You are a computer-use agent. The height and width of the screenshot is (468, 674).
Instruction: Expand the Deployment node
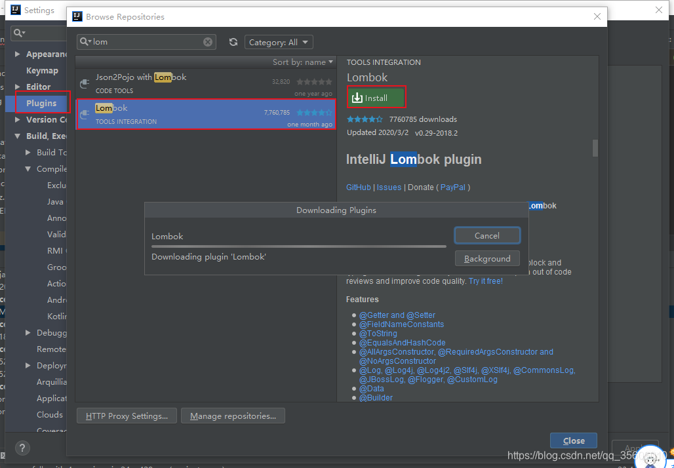pos(28,365)
